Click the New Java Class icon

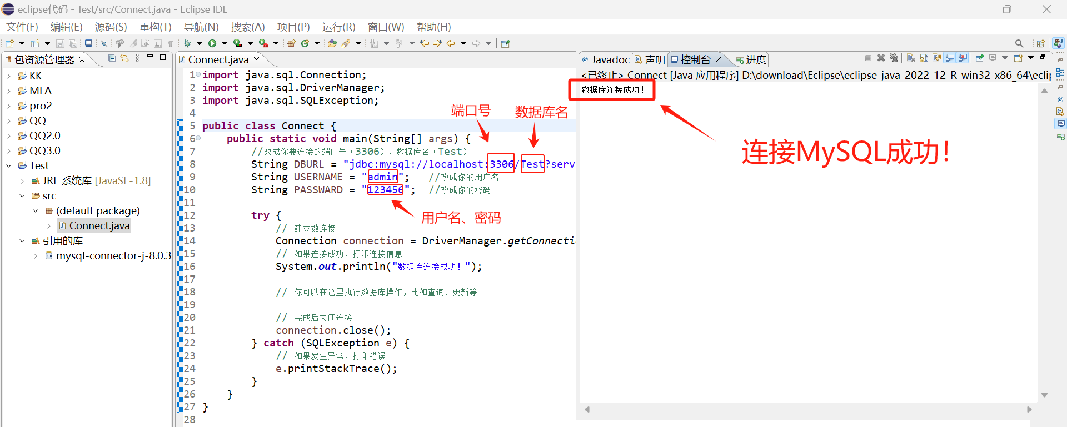305,43
